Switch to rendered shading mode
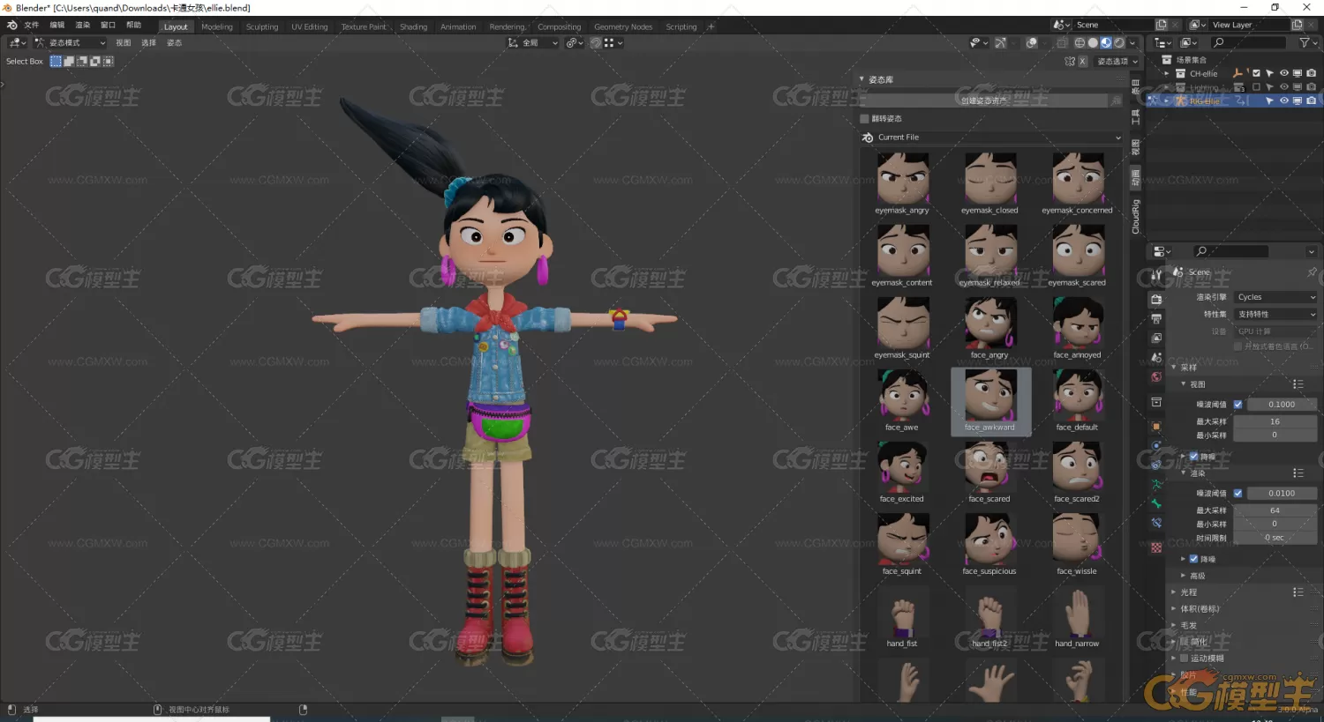Screen dimensions: 1324x722 1119,42
